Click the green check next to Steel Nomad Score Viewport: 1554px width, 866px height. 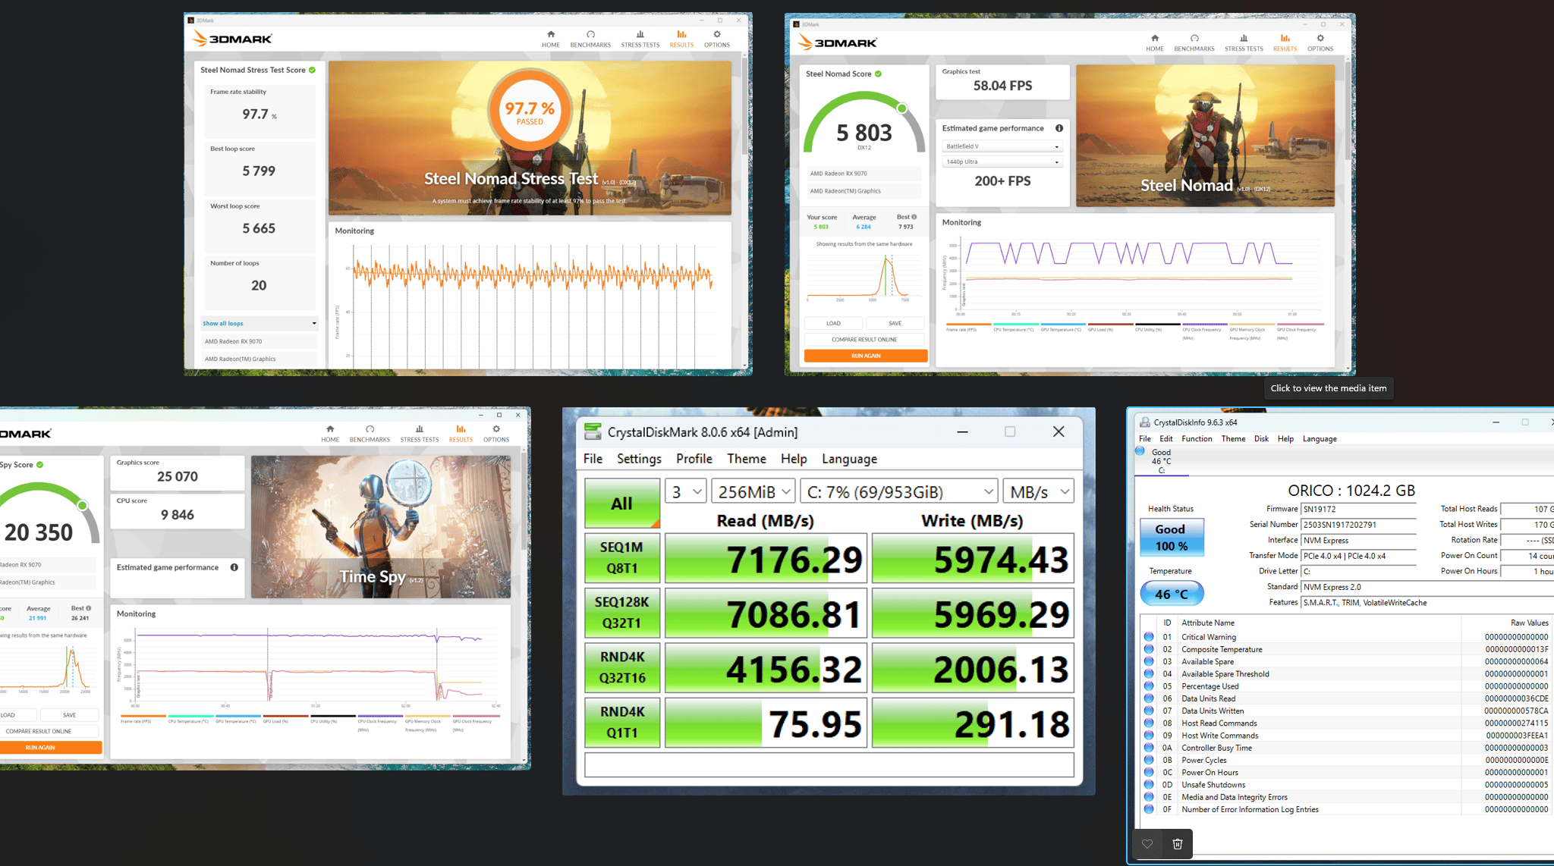[878, 74]
